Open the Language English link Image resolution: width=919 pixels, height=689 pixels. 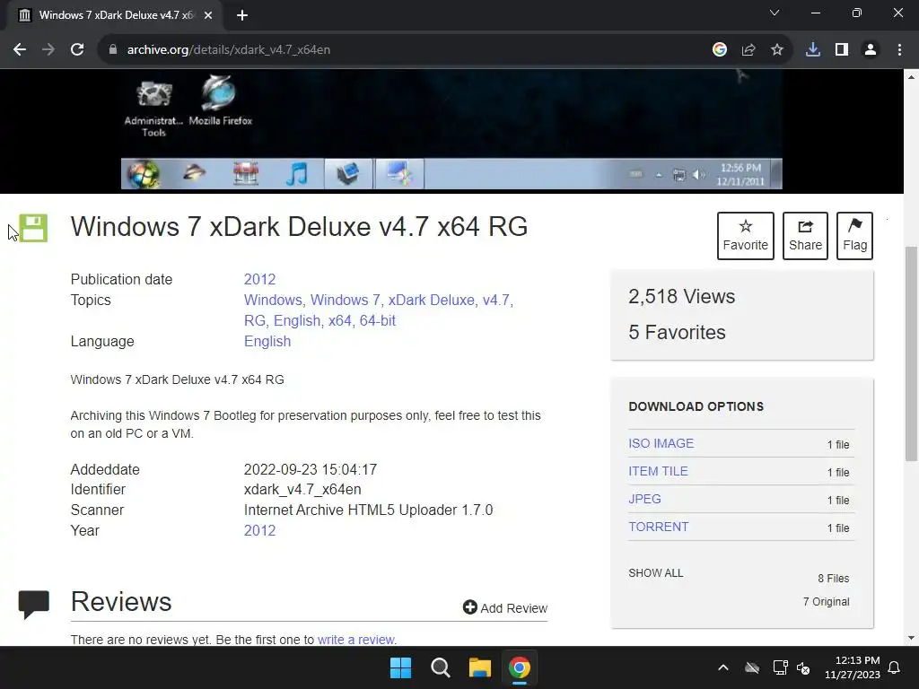[267, 342]
